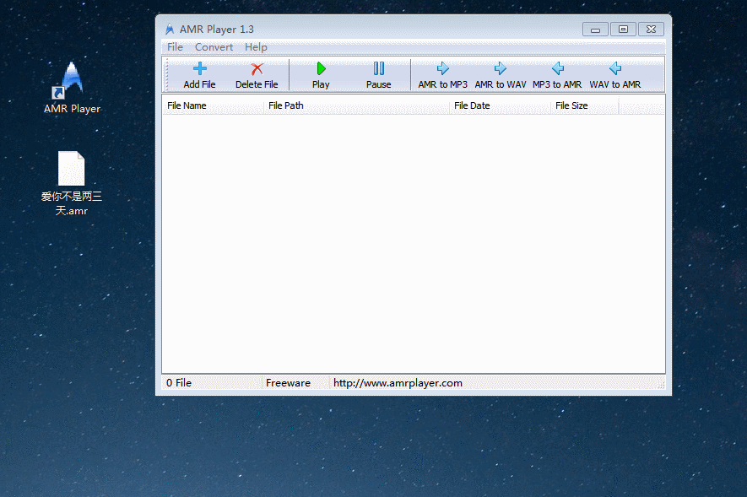Screen dimensions: 747x497
Task: Select the 爱你不是两三天.amr desktop file
Action: [72, 183]
